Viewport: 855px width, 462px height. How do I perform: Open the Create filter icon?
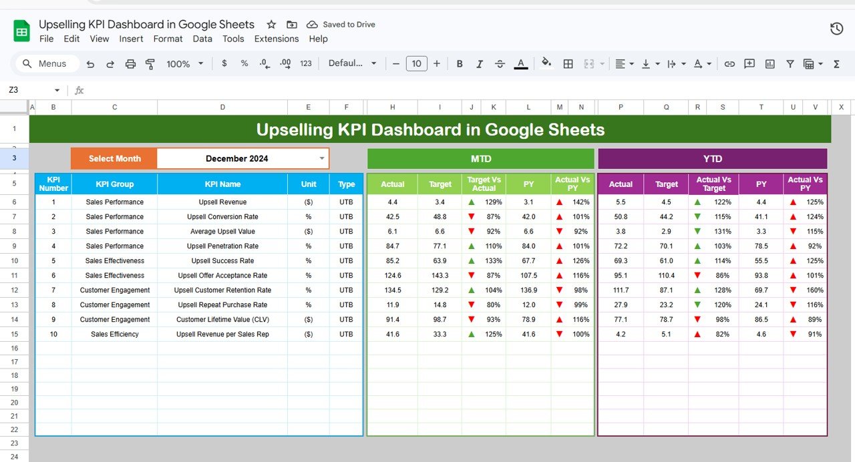coord(790,63)
